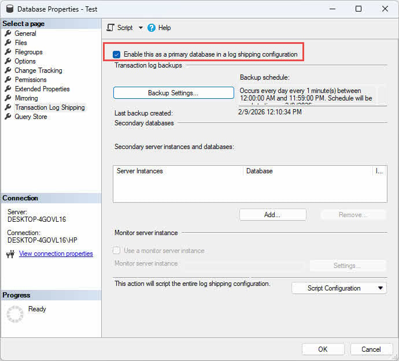
Task: Open the General page
Action: point(25,34)
